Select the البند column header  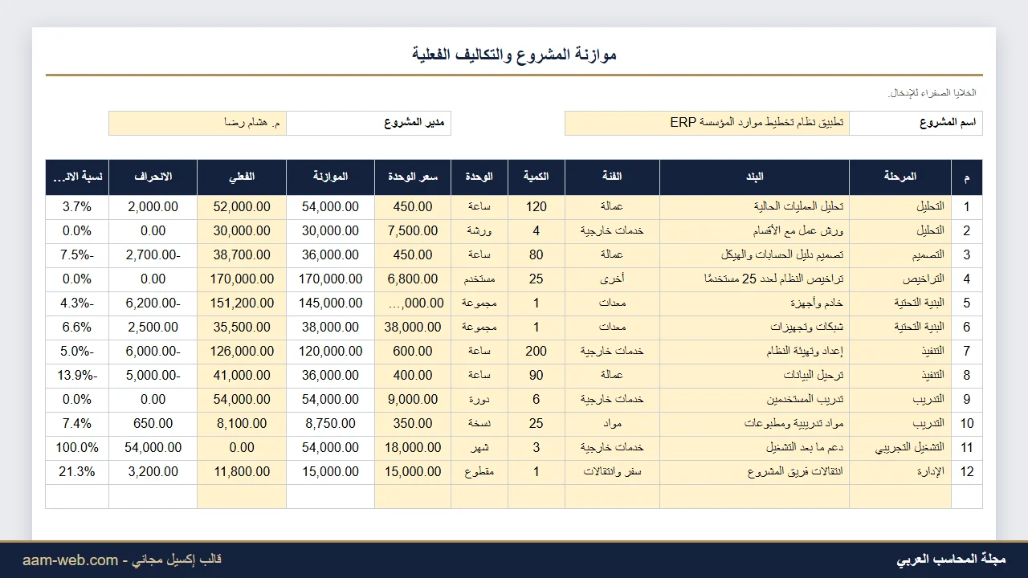point(754,177)
